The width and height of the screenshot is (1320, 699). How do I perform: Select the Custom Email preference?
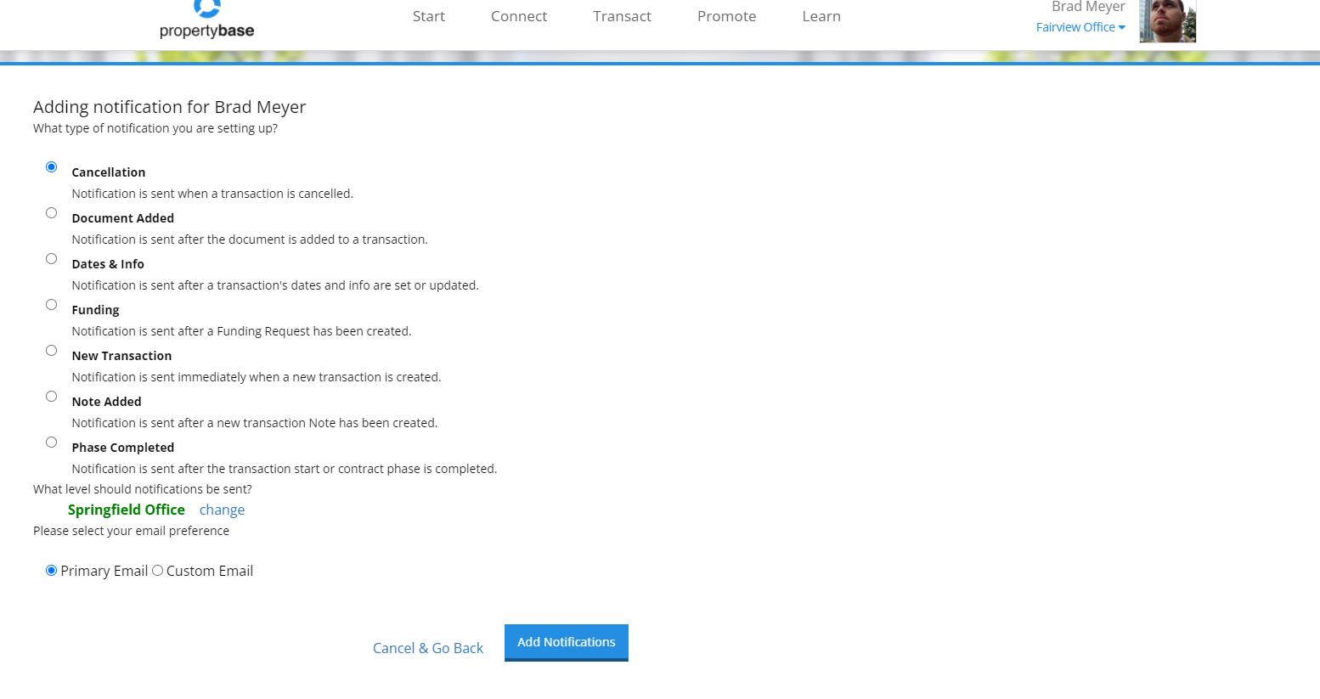click(x=157, y=570)
